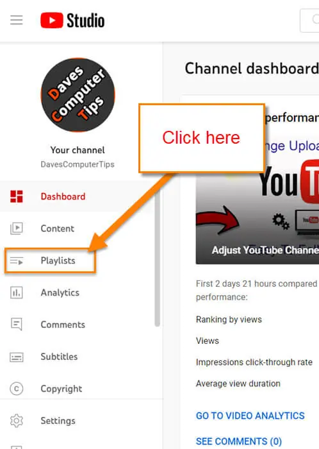Click the YouTube Studio logo
The image size is (319, 449).
tap(72, 21)
